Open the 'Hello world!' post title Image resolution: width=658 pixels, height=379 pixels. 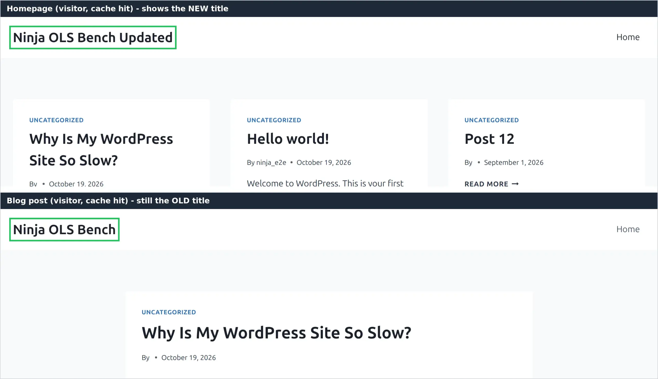pyautogui.click(x=288, y=139)
